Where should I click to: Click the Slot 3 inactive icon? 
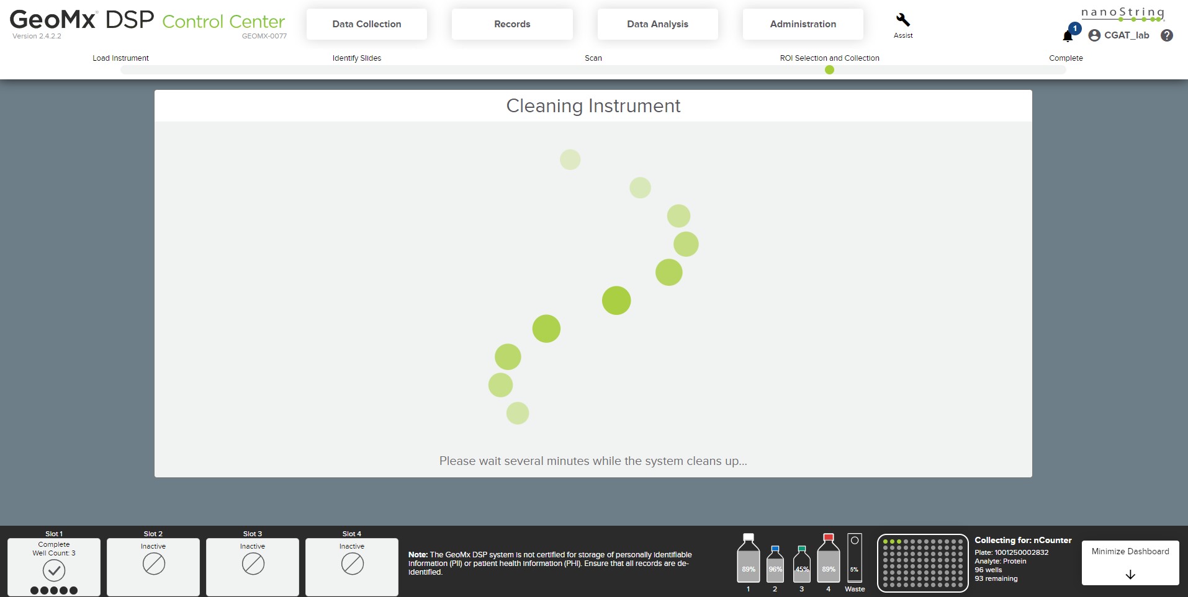click(253, 564)
